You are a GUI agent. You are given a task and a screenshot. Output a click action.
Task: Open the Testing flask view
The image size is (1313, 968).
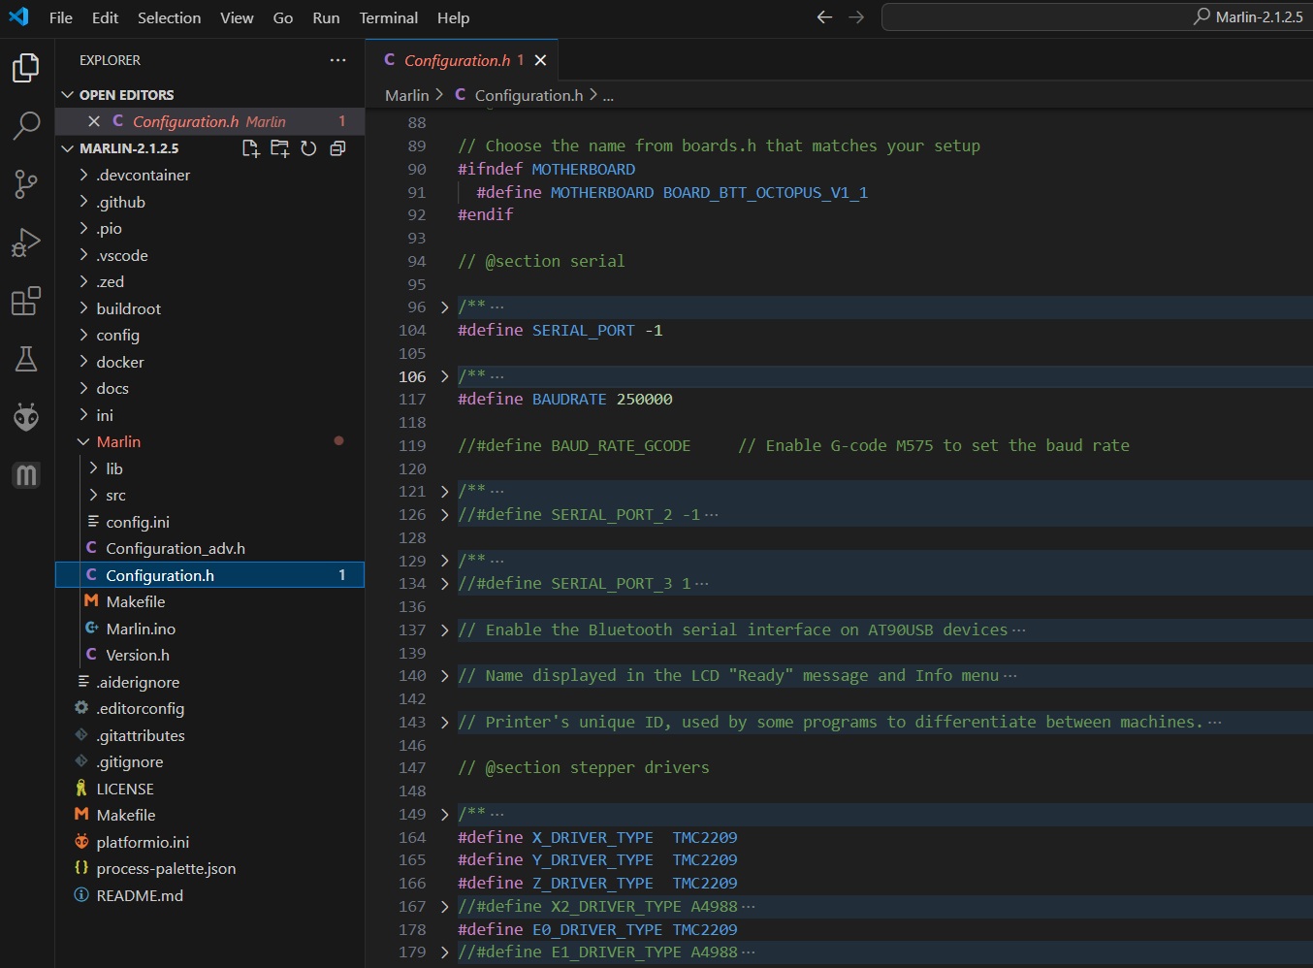[x=26, y=360]
